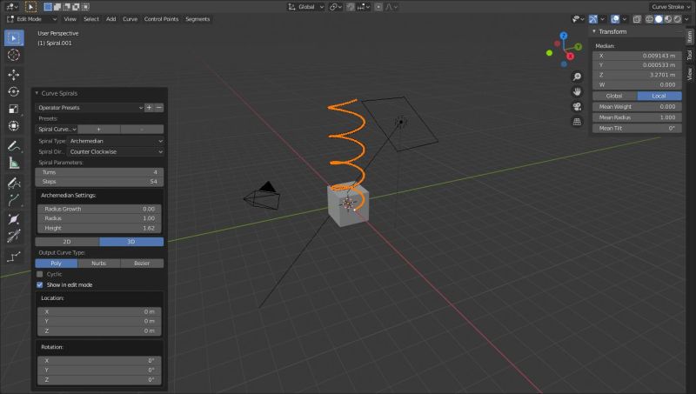Select the Transform tool
The height and width of the screenshot is (394, 696).
(14, 126)
